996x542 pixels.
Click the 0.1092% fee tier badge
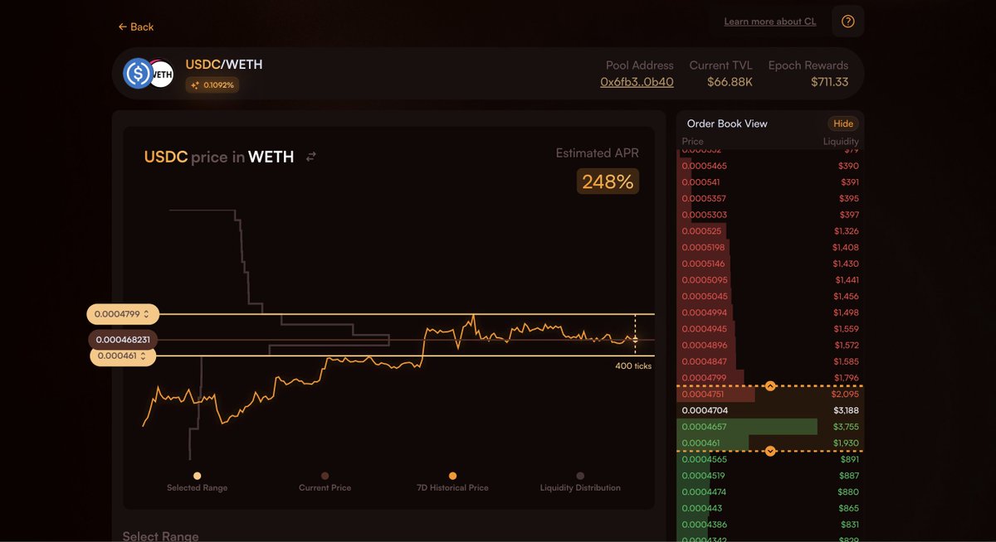pos(212,85)
